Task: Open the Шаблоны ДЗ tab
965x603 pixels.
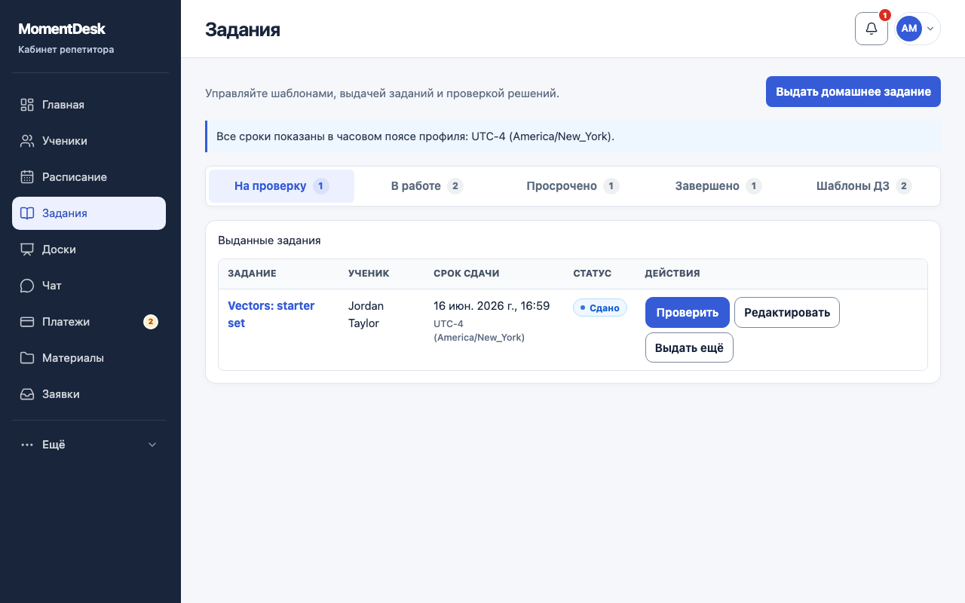Action: tap(863, 186)
